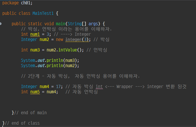
Task: Click the num3 variable declaration
Action: [x=35, y=50]
